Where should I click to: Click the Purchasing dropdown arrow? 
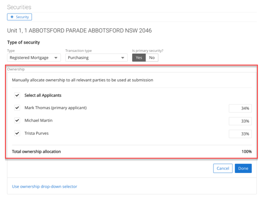pyautogui.click(x=123, y=58)
